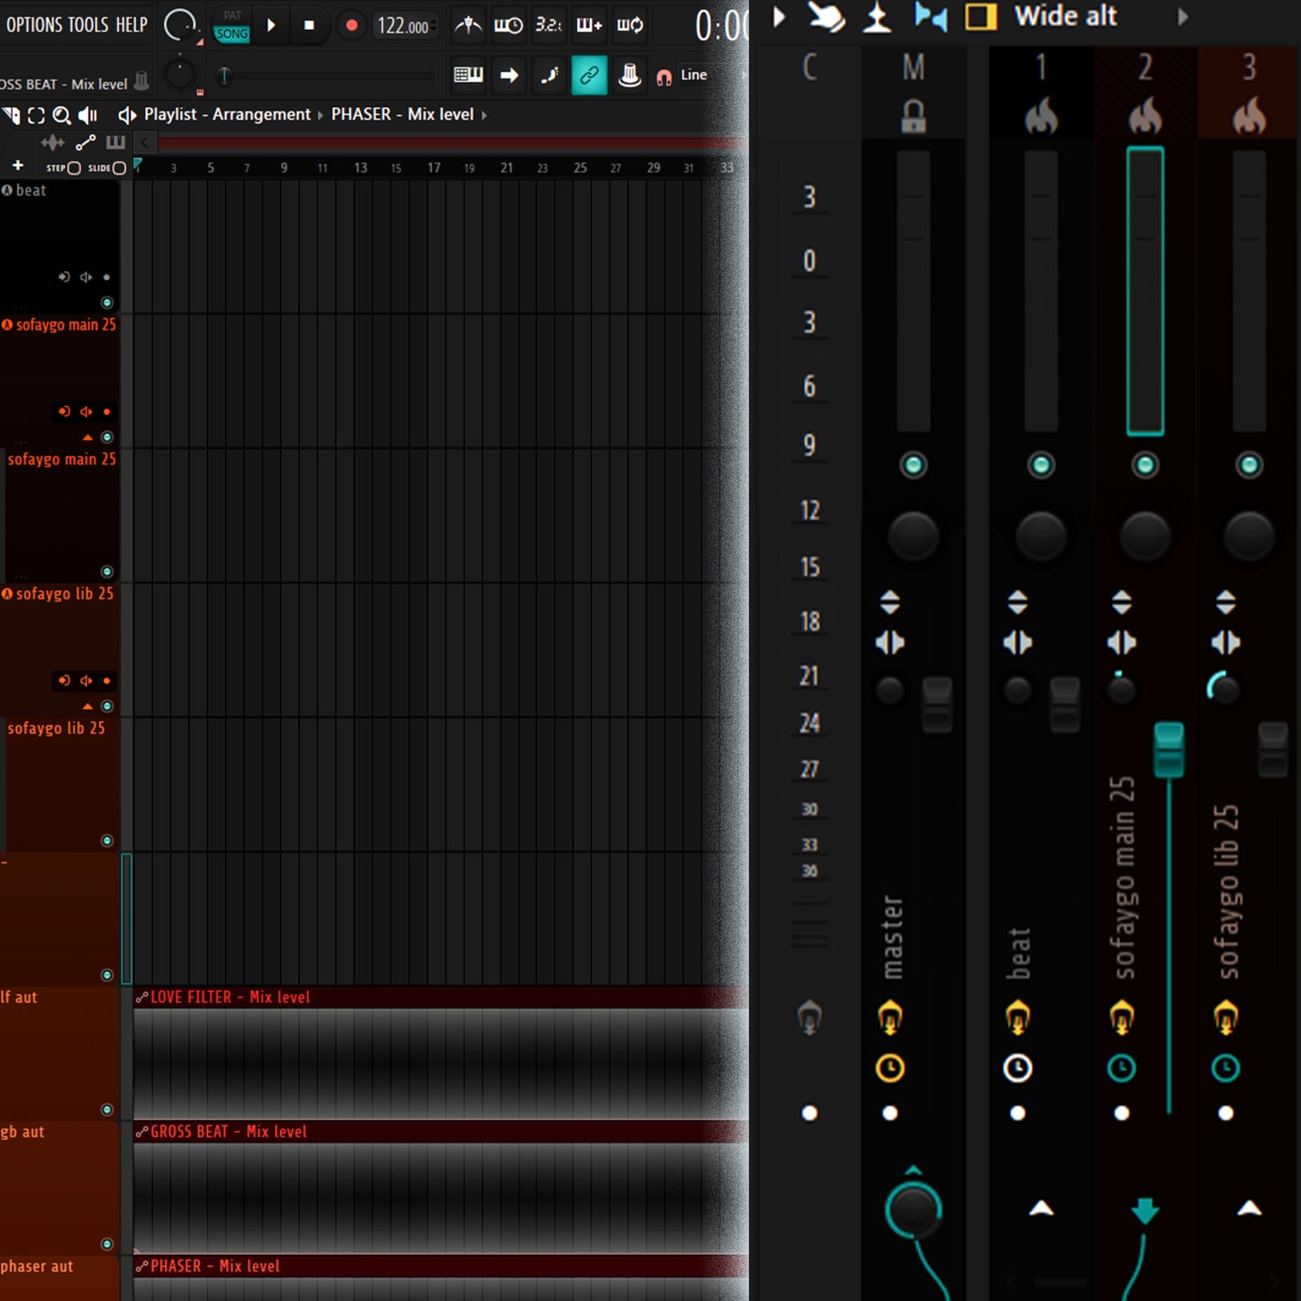
Task: Select the lf aut track header
Action: pyautogui.click(x=59, y=1053)
